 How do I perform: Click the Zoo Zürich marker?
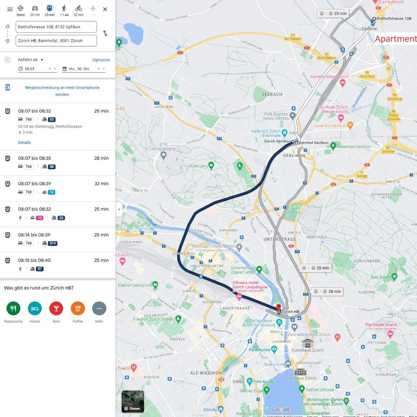click(394, 276)
